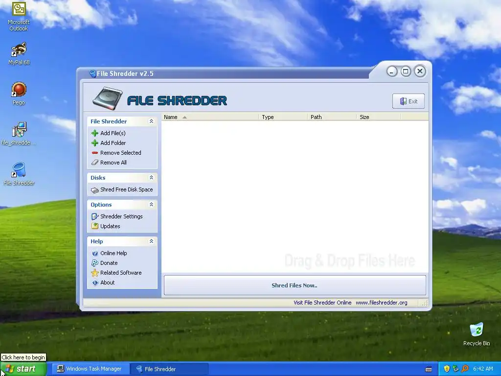
Task: Click the File Shredder title bar icon
Action: coord(92,74)
